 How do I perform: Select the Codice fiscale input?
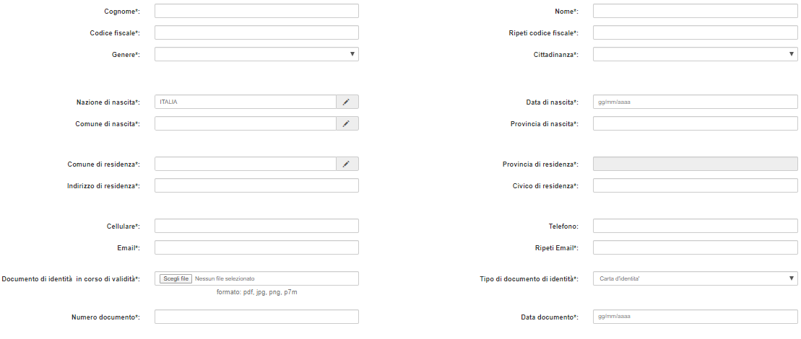coord(256,32)
